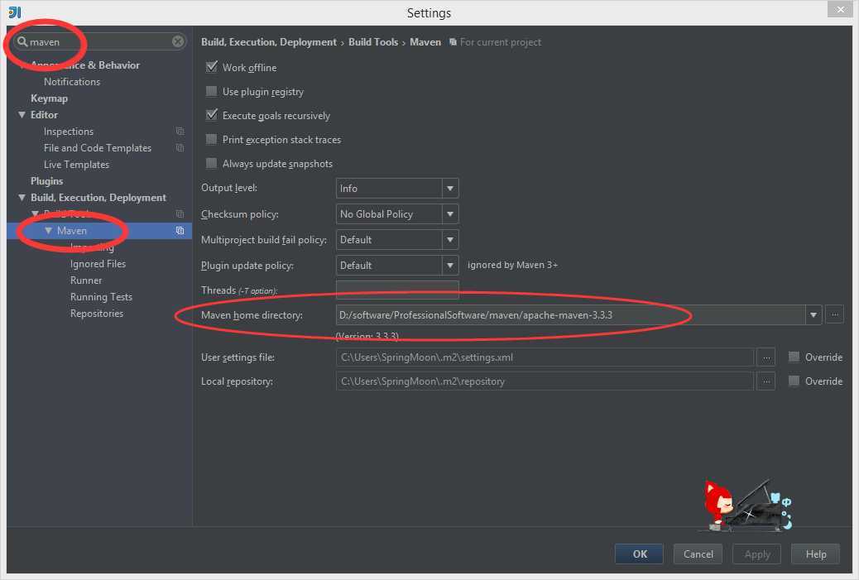Check Override for Local repository
Viewport: 859px width, 580px height.
794,381
